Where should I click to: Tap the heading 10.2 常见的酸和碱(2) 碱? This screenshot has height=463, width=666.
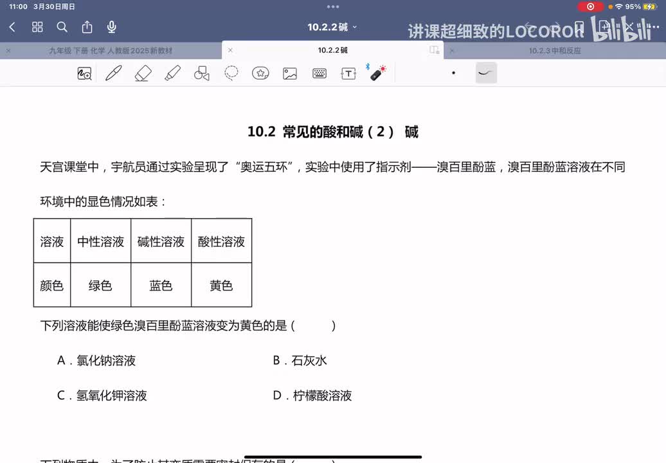tap(332, 132)
